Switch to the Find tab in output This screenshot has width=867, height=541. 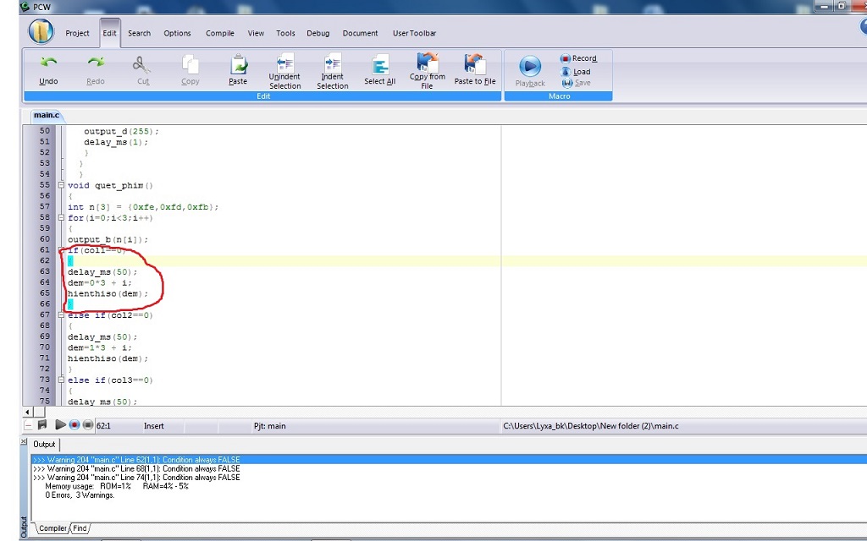(x=79, y=528)
